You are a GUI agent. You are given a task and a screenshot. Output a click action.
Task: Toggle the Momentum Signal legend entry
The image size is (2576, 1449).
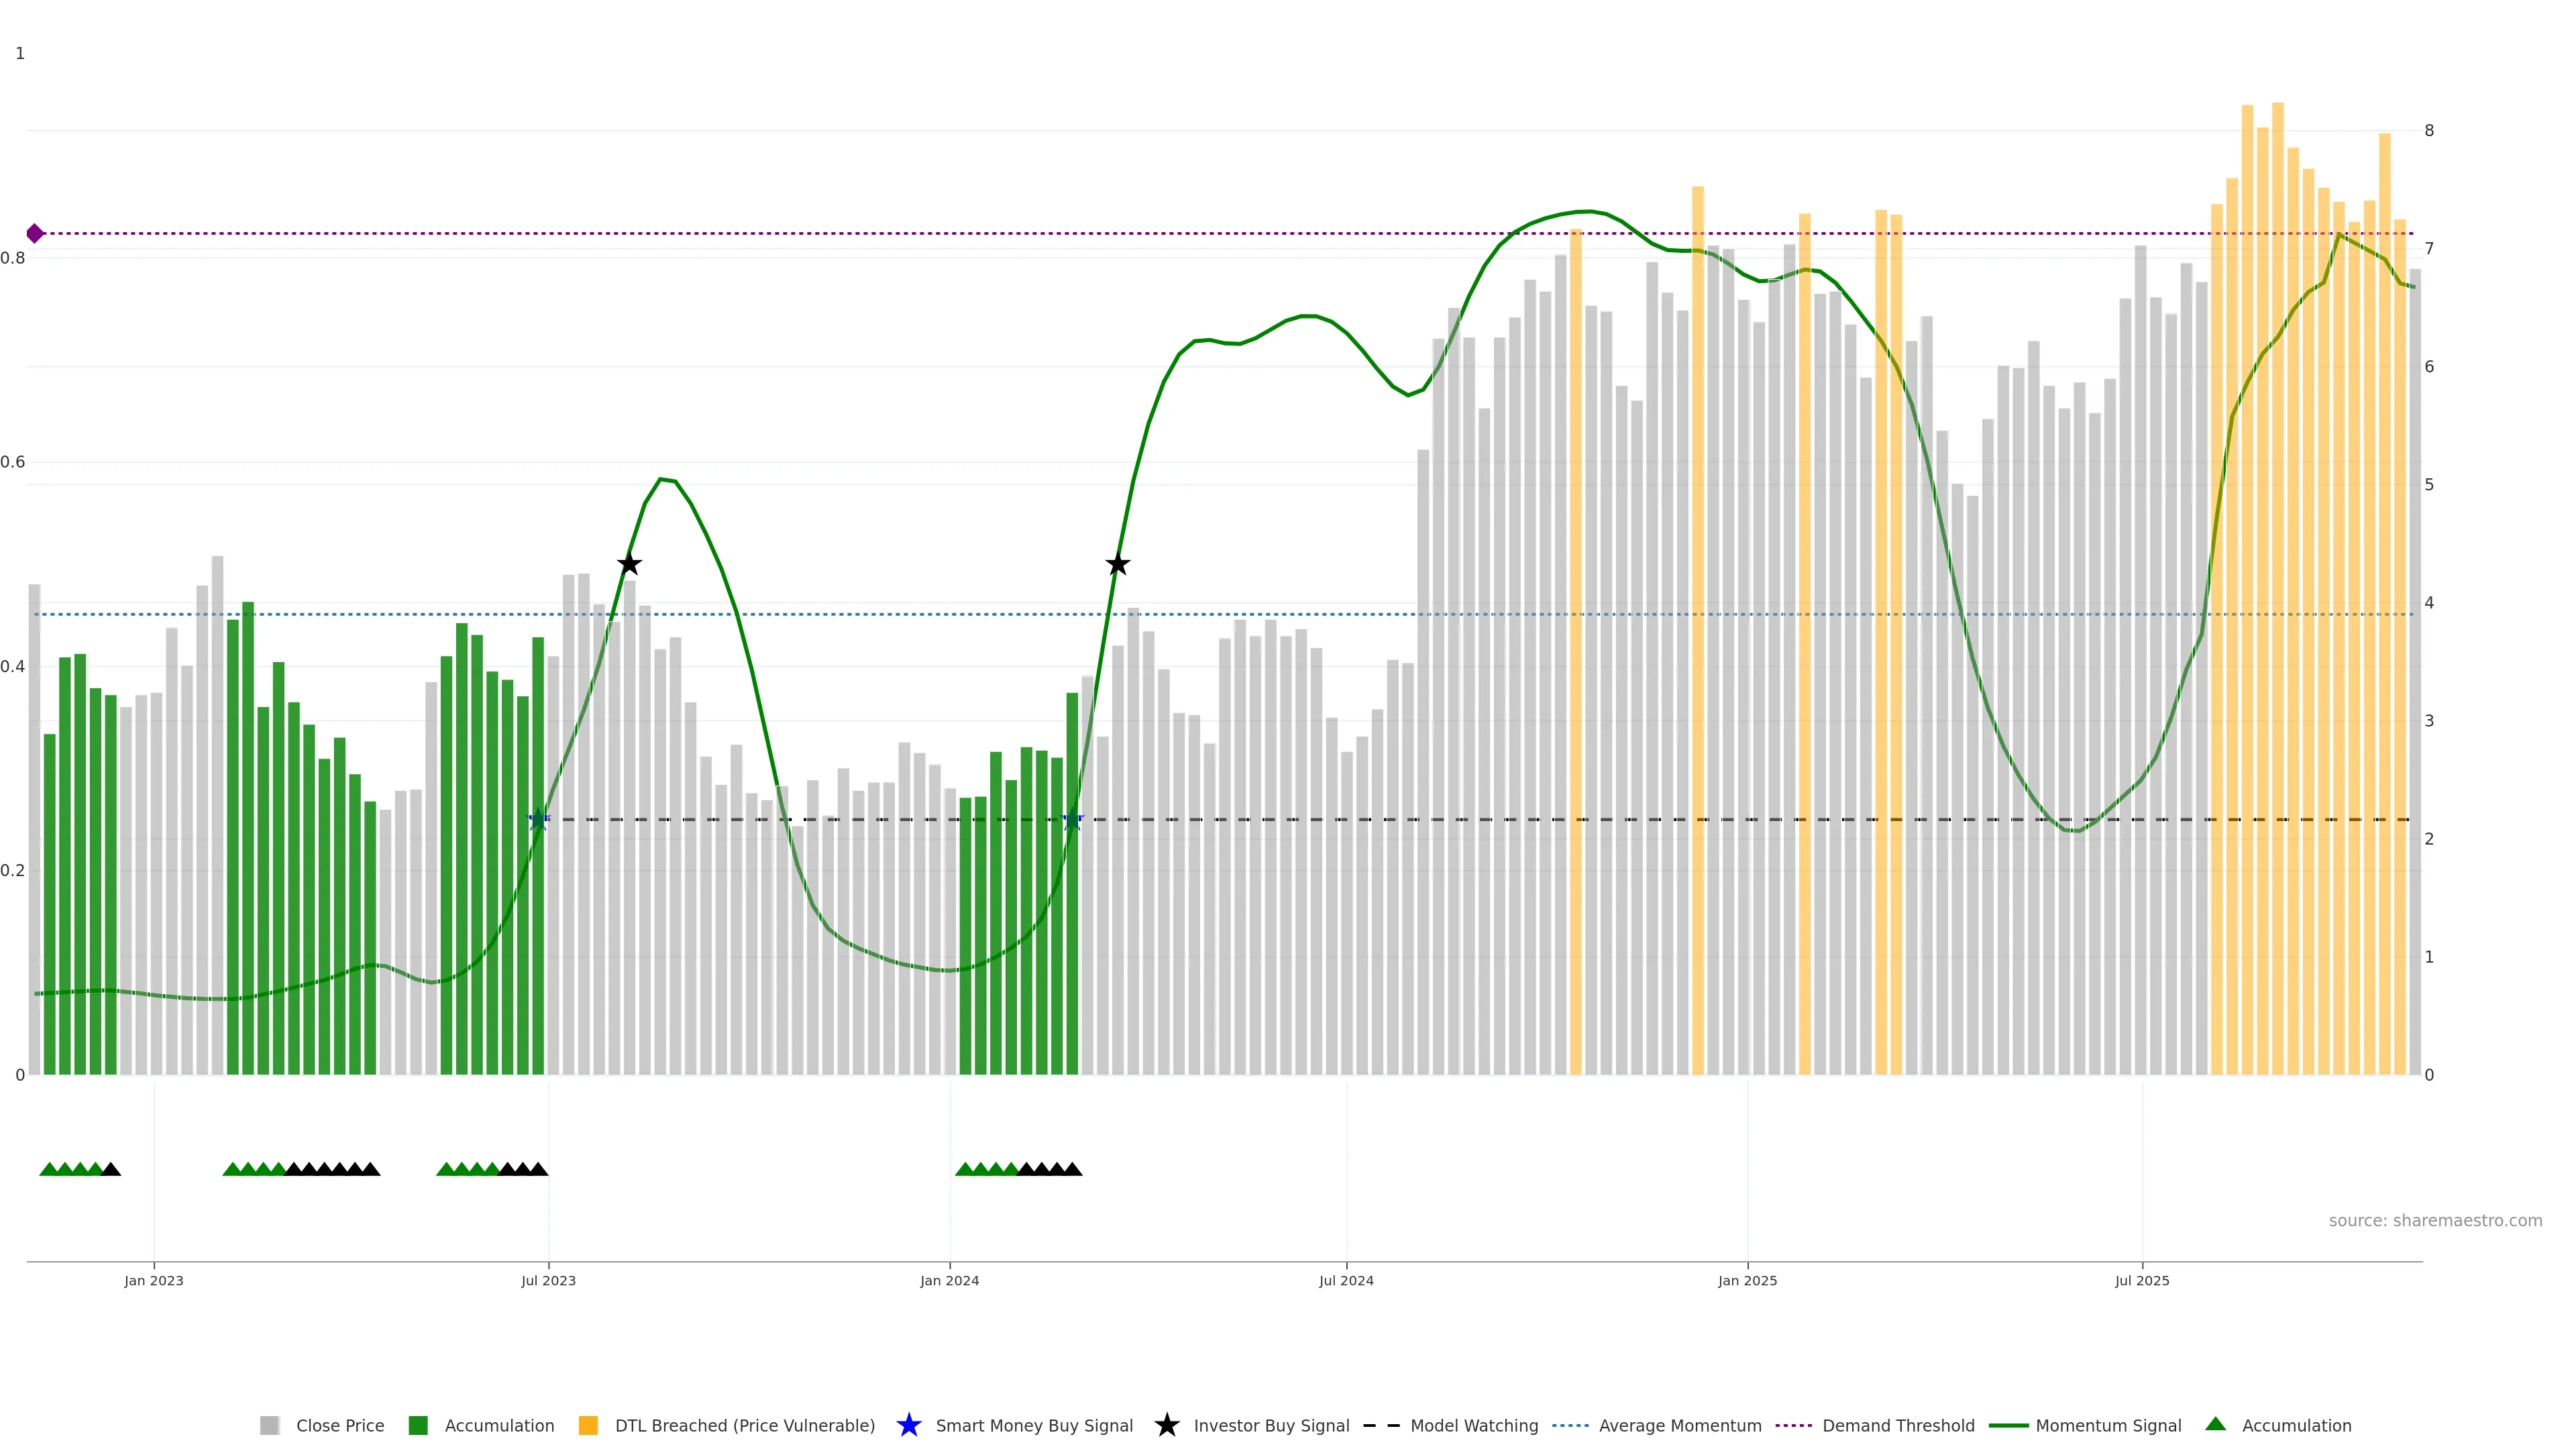[x=2108, y=1425]
